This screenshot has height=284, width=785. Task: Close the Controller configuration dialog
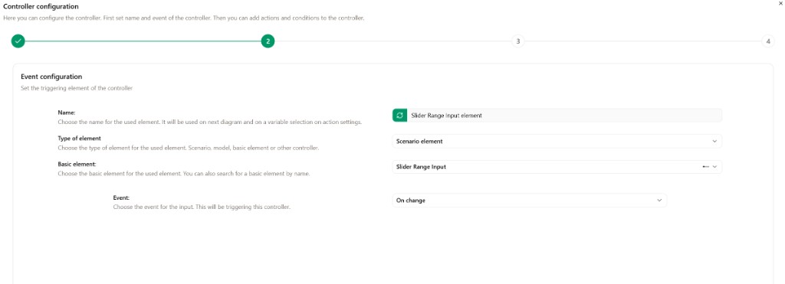(780, 3)
